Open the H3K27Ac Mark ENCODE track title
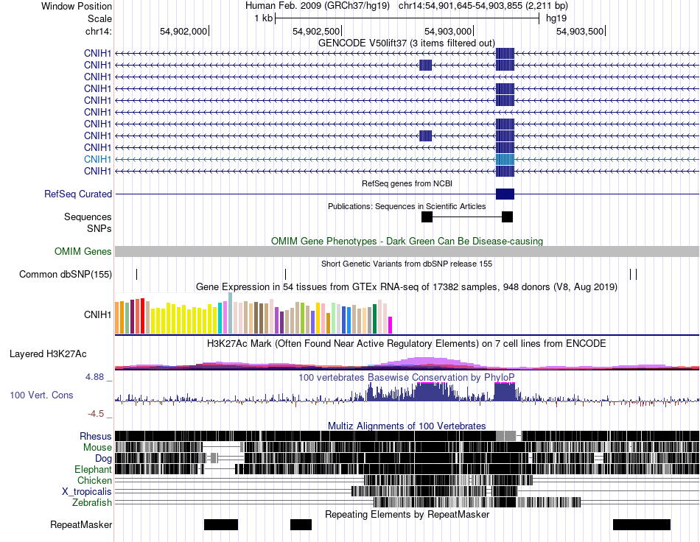Viewport: 700px width, 542px height. coord(407,343)
